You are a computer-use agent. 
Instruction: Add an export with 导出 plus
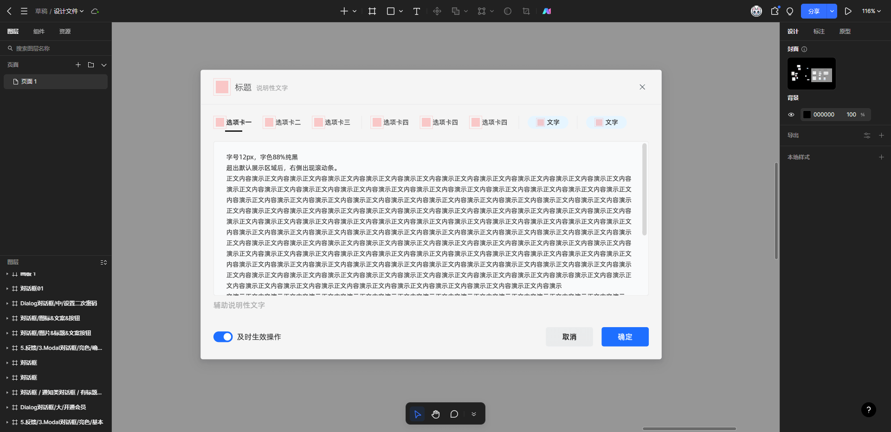(x=881, y=135)
